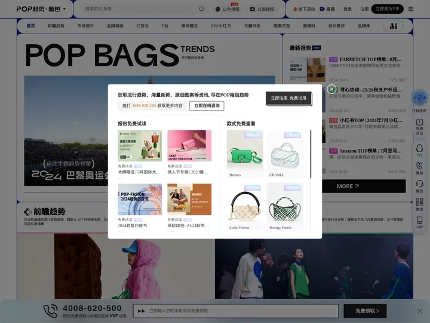Open 商场展会 navigation item

[189, 26]
